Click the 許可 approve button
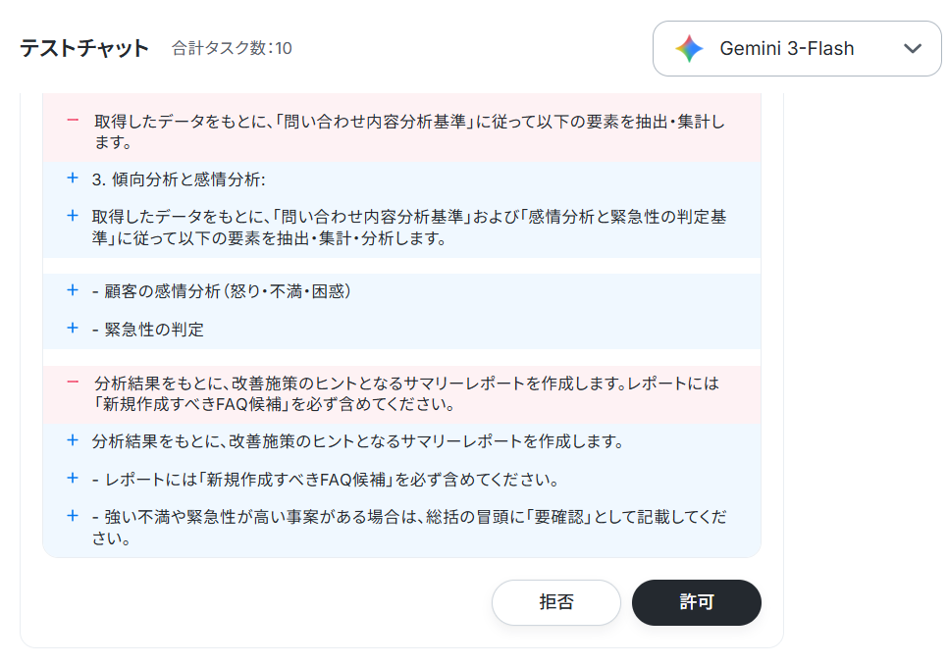This screenshot has height=665, width=948. [697, 602]
